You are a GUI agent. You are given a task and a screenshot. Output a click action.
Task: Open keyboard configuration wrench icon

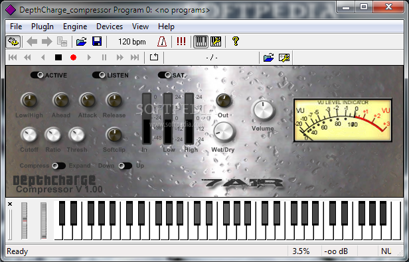tap(216, 42)
